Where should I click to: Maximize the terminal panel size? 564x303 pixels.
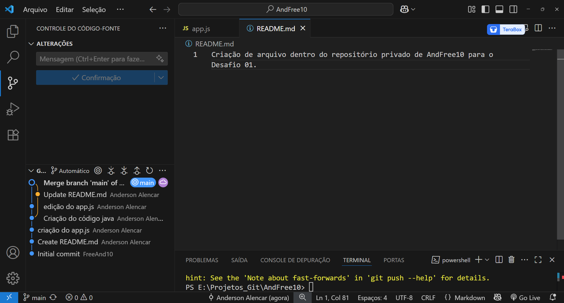point(538,260)
